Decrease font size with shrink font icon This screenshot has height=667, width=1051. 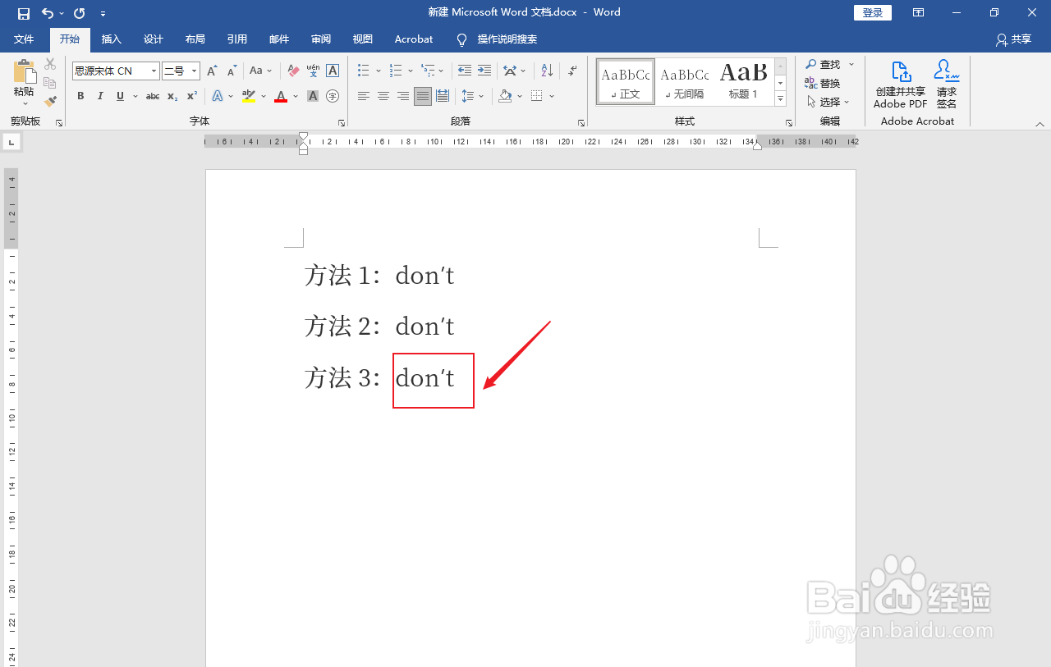pos(232,71)
